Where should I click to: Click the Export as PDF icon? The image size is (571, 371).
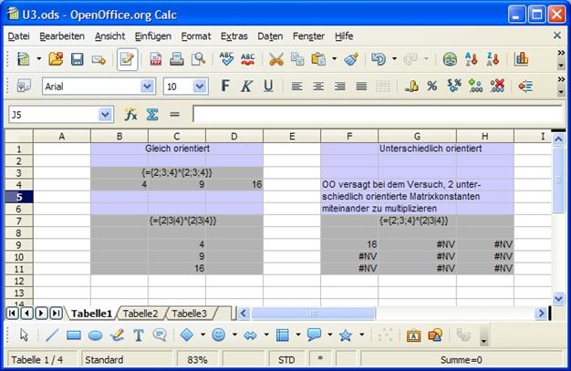tap(155, 59)
